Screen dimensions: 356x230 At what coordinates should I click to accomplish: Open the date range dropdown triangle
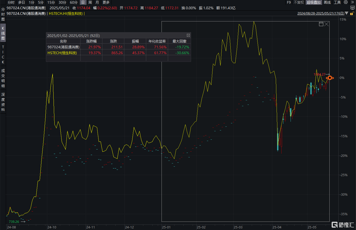[347, 13]
